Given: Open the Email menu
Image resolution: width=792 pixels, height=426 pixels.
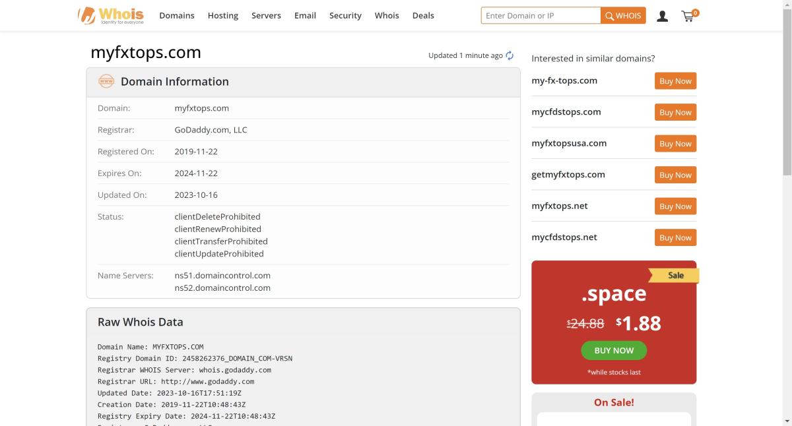Looking at the screenshot, I should tap(305, 16).
